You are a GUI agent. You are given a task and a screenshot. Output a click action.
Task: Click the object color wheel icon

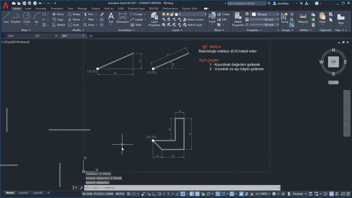(247, 14)
